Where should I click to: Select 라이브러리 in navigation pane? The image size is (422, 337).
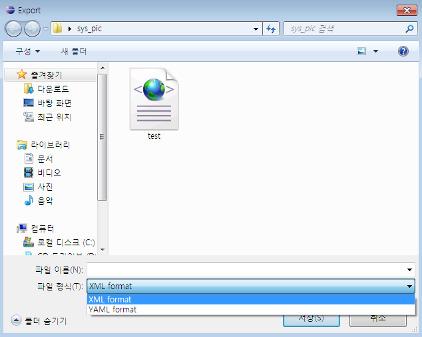point(51,145)
